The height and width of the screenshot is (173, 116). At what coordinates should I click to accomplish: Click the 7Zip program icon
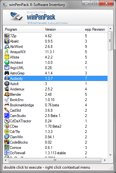pos(7,36)
